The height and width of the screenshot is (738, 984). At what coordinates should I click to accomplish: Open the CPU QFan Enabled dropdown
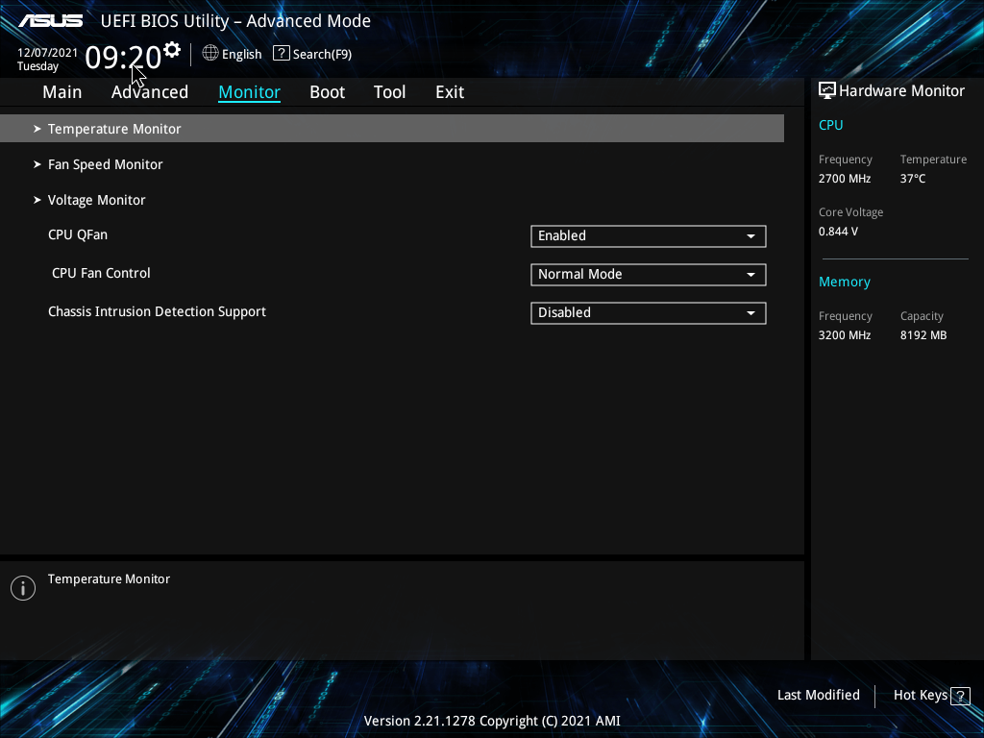[x=649, y=236]
